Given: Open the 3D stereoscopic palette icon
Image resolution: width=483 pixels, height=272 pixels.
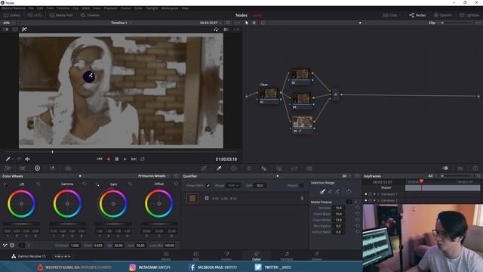Looking at the screenshot, I should tap(309, 168).
